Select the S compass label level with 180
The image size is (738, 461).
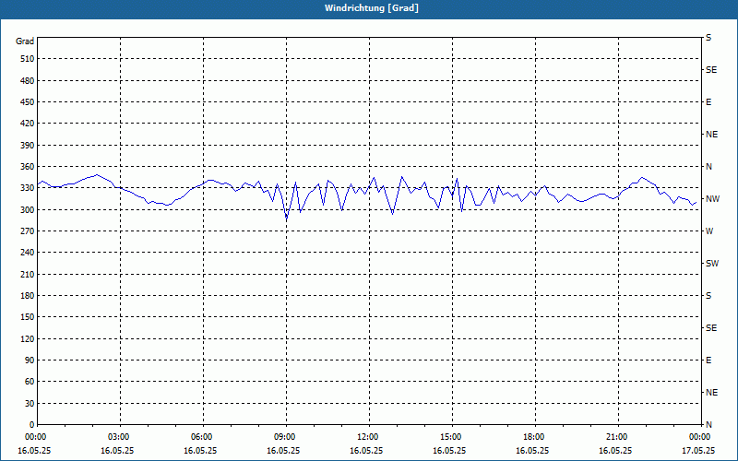(708, 296)
